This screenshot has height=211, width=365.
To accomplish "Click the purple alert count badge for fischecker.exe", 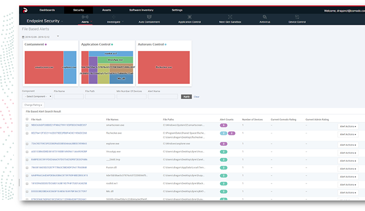I will coord(231,133).
